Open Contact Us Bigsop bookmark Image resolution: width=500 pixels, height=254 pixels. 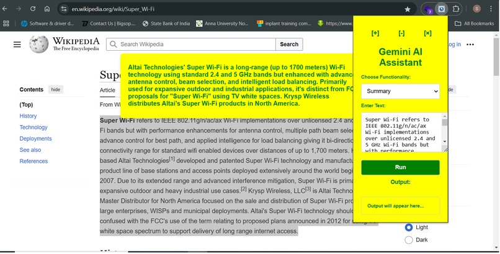coord(109,24)
